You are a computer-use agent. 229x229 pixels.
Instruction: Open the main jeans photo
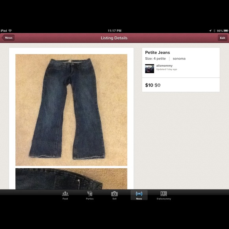point(71,110)
